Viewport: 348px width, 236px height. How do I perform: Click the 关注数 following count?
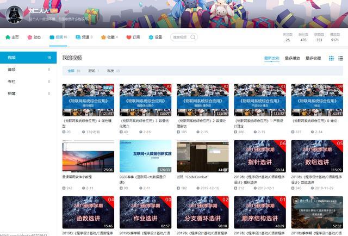tap(287, 38)
